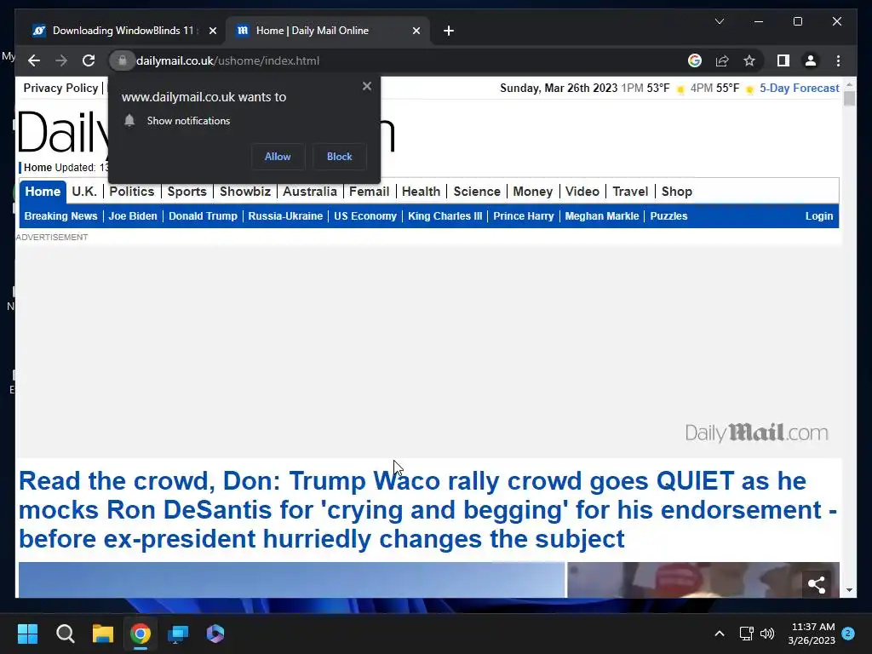Open the Breaking News topic
The image size is (872, 654).
click(60, 215)
